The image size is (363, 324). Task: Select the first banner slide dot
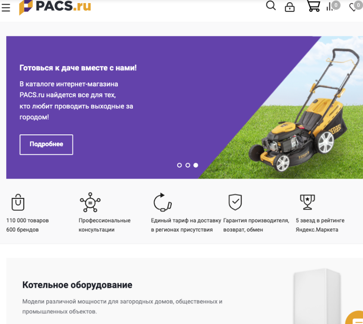(x=179, y=165)
